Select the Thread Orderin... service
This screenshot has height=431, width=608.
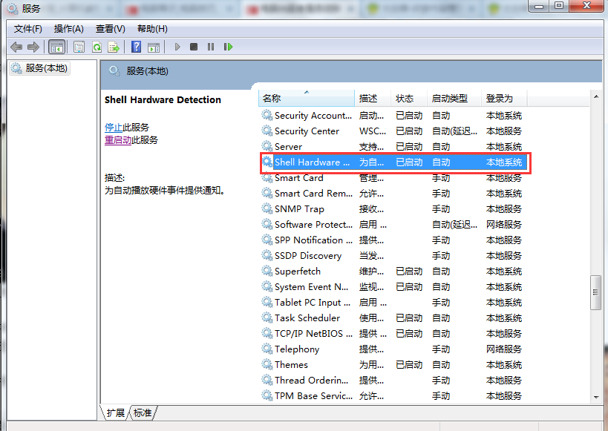(311, 381)
